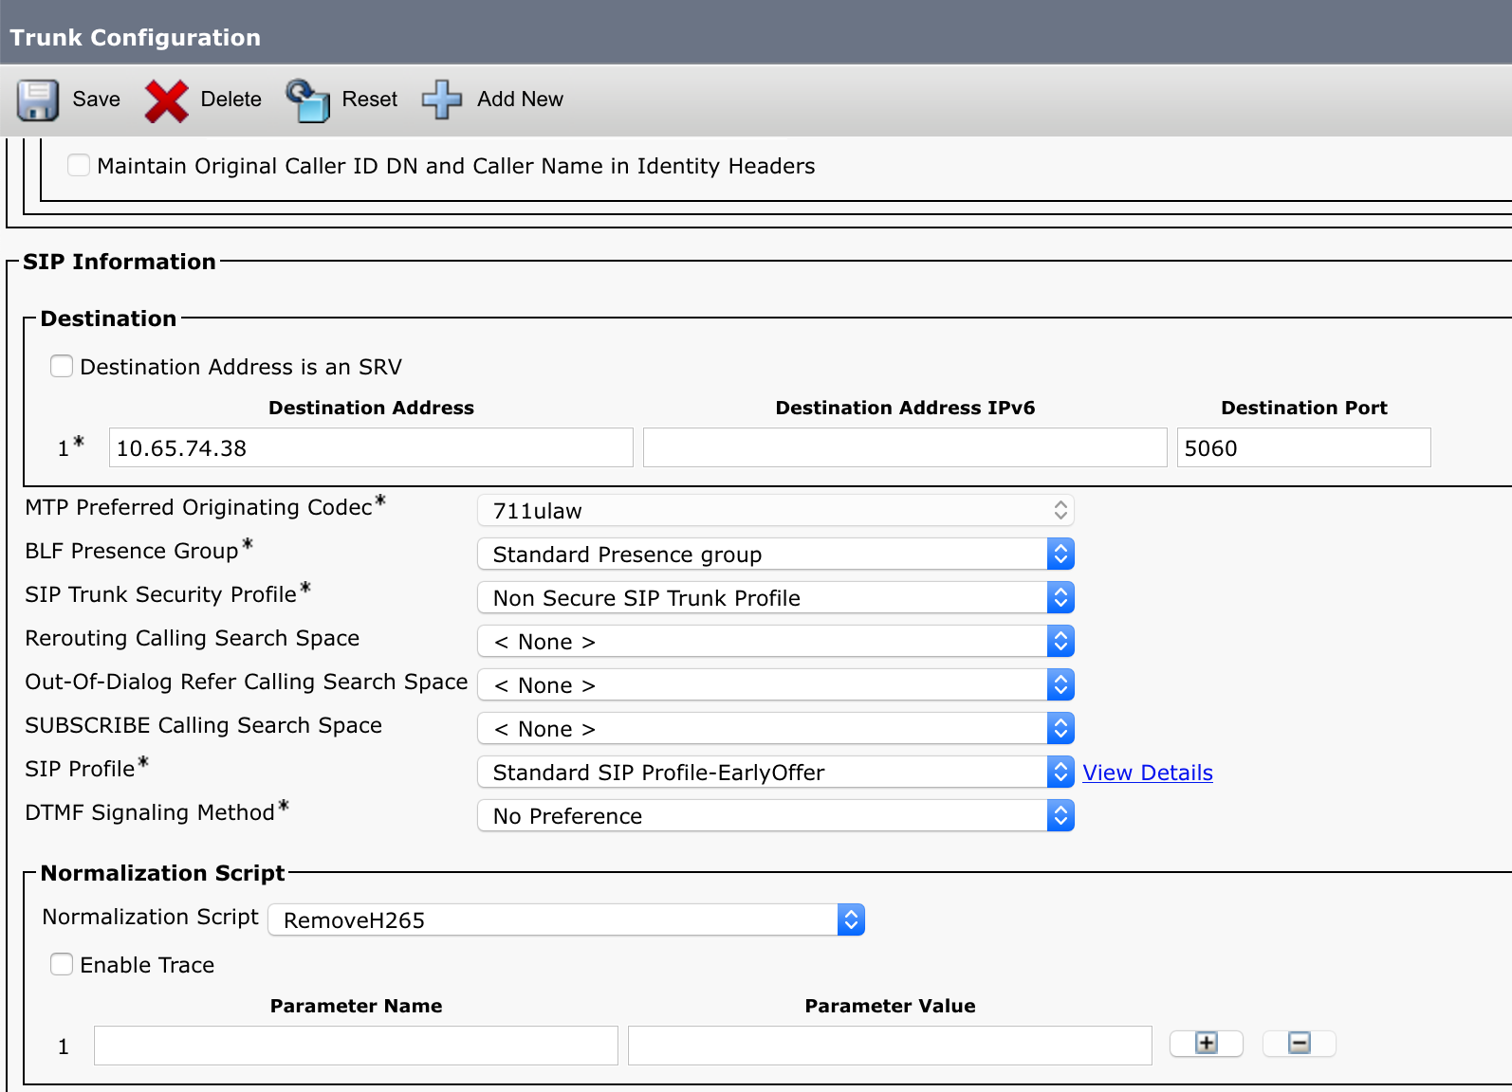
Task: Click the minus button to remove the parameter row
Action: (x=1300, y=1043)
